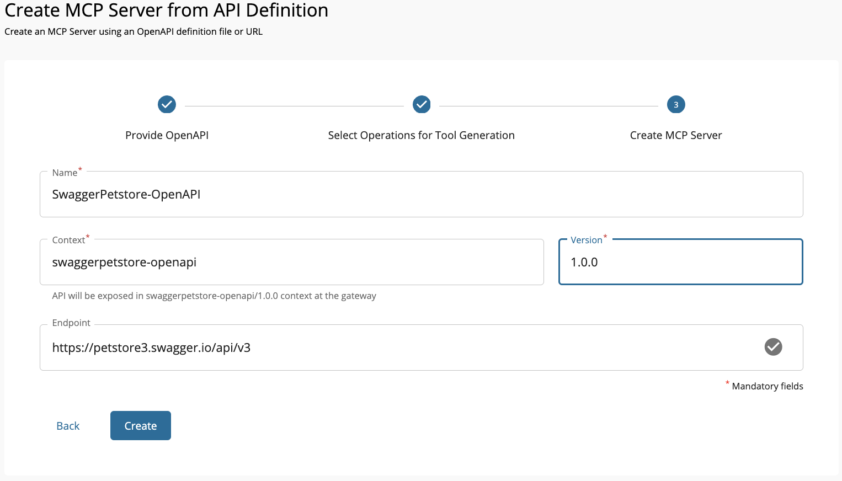The image size is (842, 481).
Task: Focus the Name input containing SwaggerPetstore-OpenAPI
Action: point(421,194)
